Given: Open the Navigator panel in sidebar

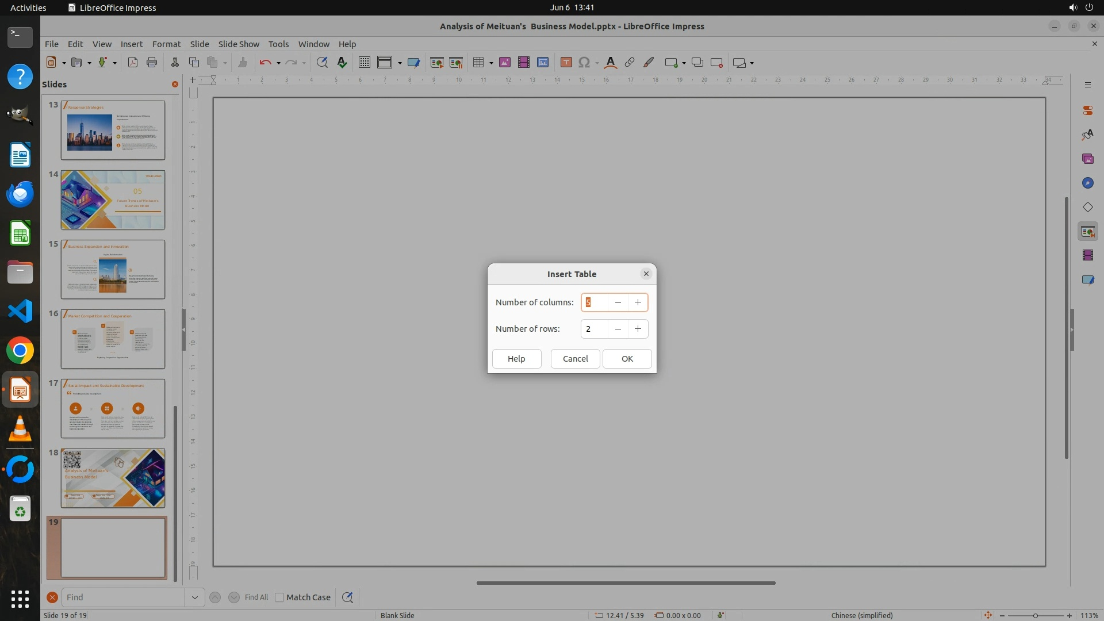Looking at the screenshot, I should click(1087, 183).
